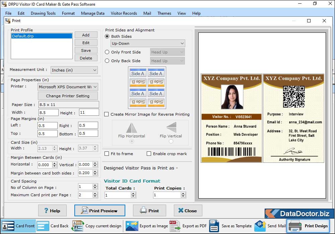
Task: Click the DRPU application title bar icon
Action: tap(4, 4)
